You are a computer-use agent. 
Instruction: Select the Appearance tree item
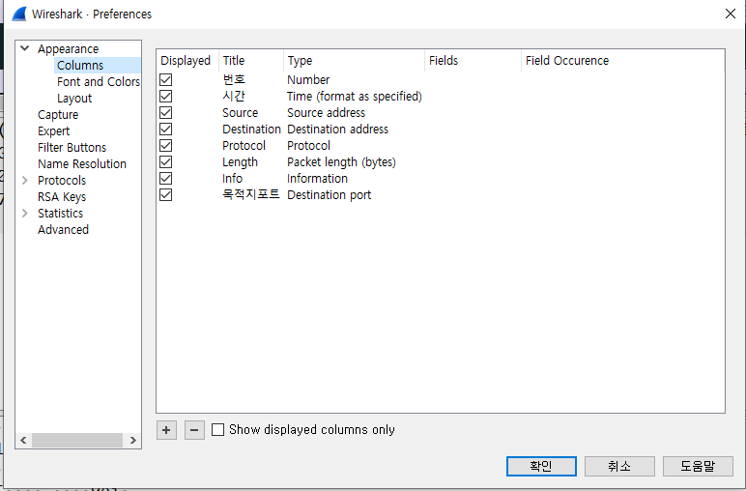pos(68,48)
